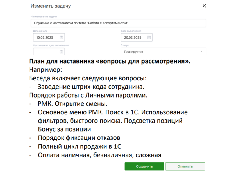The image size is (236, 176).
Task: Click the heading План для наставника
Action: [x=110, y=61]
